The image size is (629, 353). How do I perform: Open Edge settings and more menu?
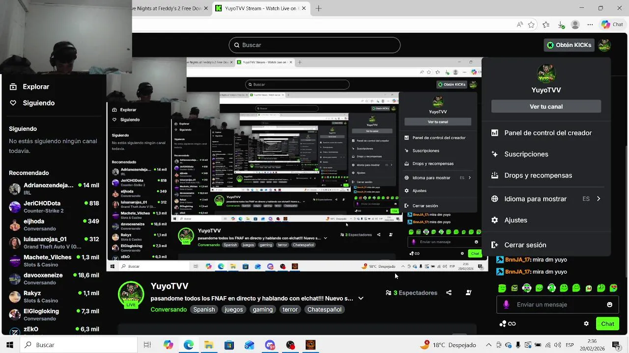click(590, 25)
